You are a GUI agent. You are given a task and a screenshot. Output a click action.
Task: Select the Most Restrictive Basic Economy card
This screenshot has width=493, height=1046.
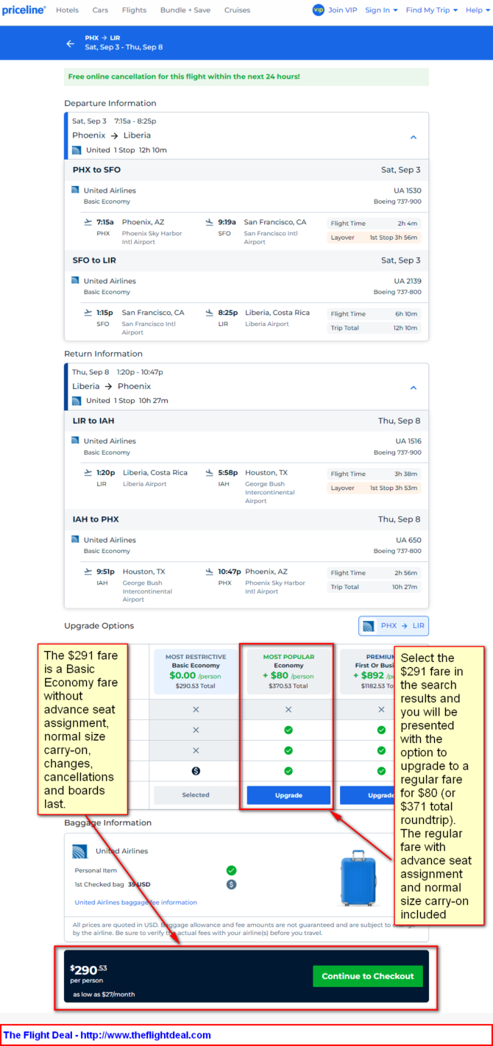196,672
